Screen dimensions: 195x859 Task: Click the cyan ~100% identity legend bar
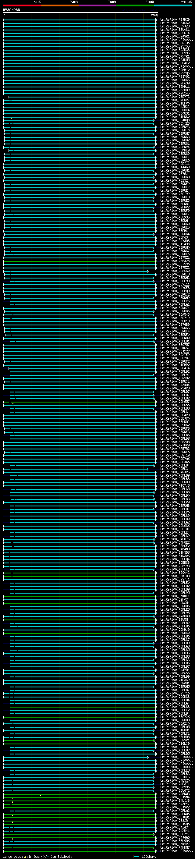tap(173, 5)
